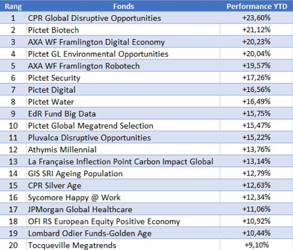Click Sycomore Happy @ Work fund
The width and height of the screenshot is (293, 250).
point(74,198)
